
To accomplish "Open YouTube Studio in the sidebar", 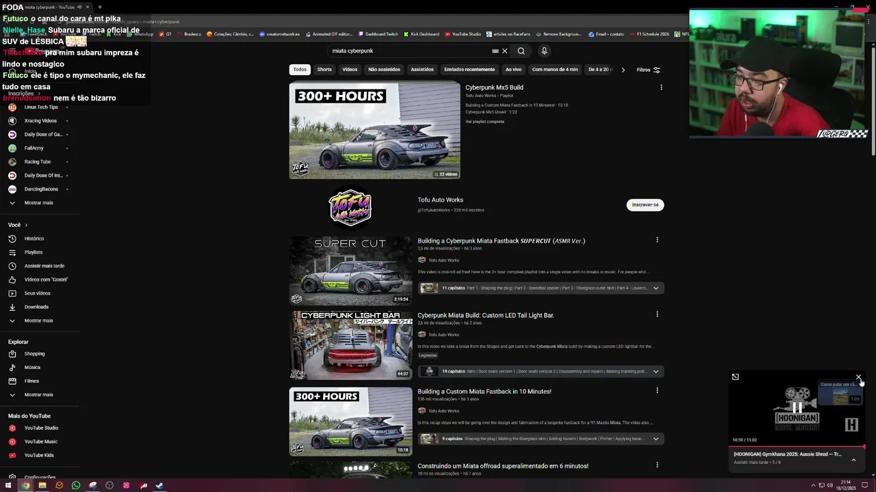I will coord(41,428).
